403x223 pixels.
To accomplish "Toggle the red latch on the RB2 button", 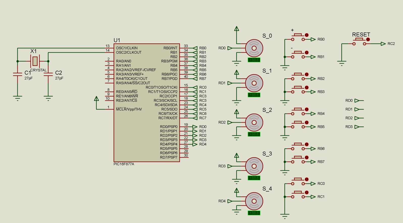I will (307, 75).
